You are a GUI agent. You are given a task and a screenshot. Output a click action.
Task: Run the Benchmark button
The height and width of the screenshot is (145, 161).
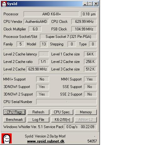14,120
